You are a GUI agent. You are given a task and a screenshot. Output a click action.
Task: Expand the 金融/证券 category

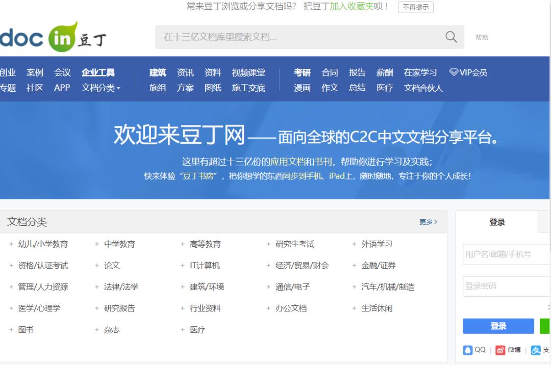click(354, 265)
